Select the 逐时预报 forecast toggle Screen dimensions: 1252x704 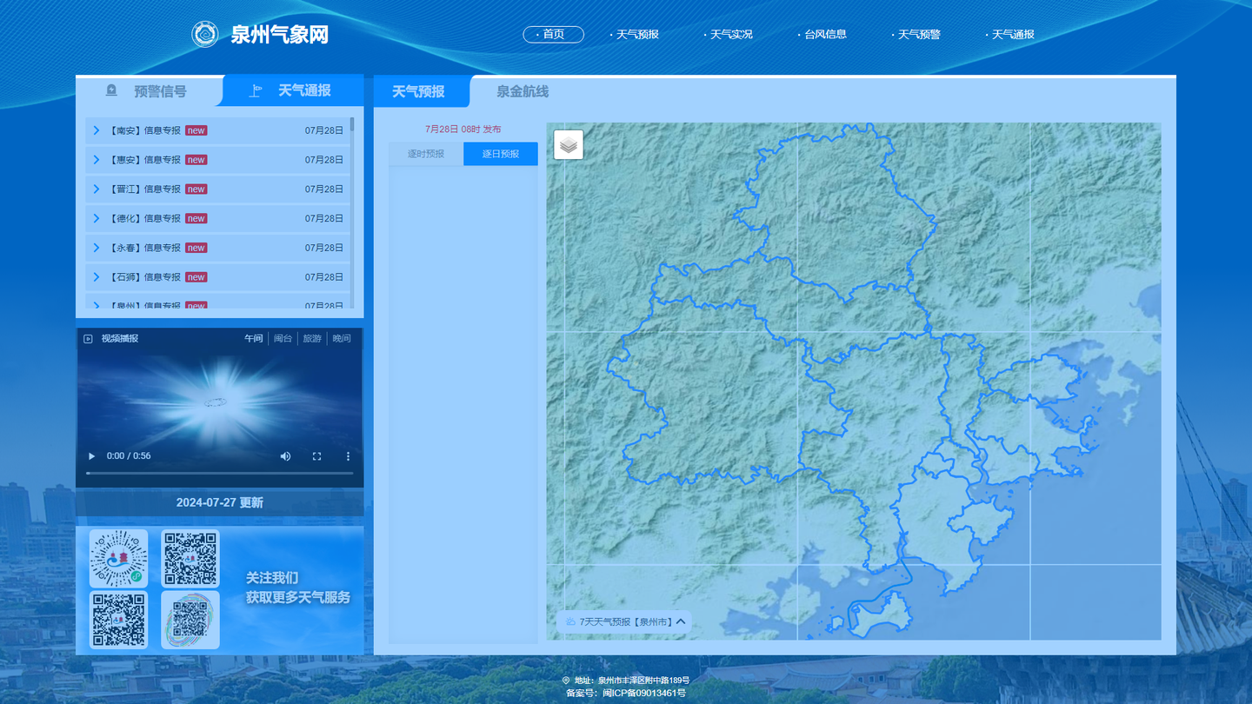pyautogui.click(x=426, y=154)
